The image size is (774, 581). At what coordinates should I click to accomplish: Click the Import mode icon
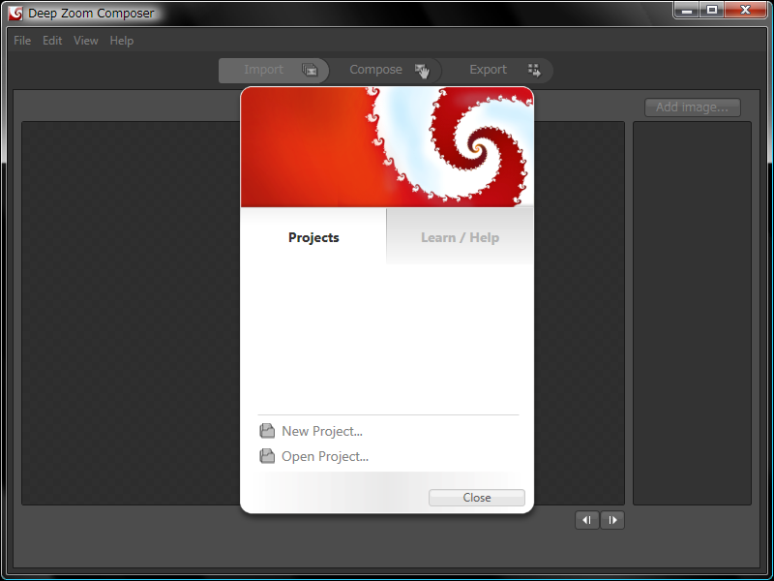(x=310, y=70)
